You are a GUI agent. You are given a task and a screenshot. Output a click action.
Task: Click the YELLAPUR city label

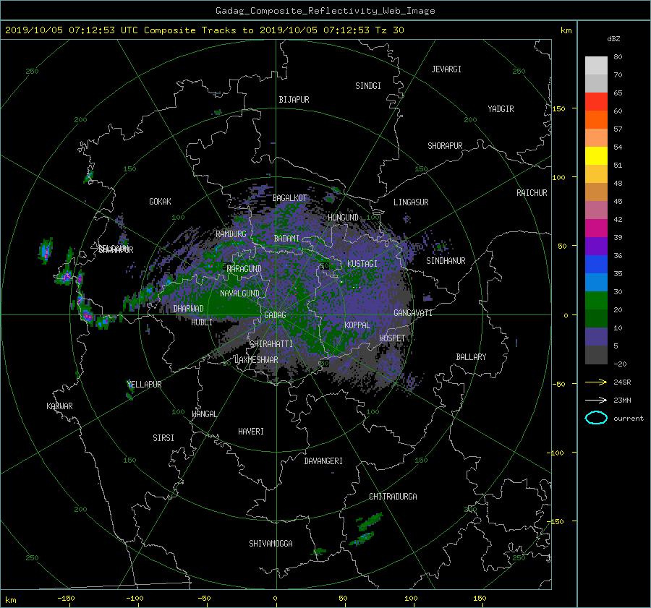coord(144,385)
